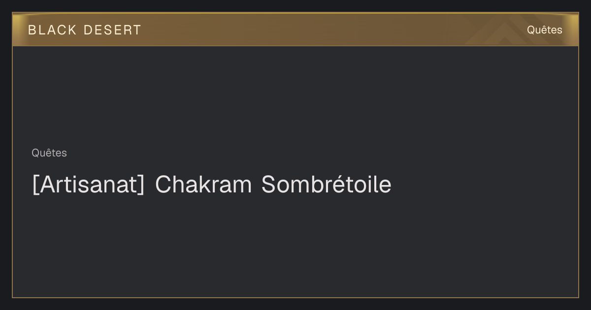591x310 pixels.
Task: Click the dark card area above the breadcrumb
Action: [x=295, y=96]
